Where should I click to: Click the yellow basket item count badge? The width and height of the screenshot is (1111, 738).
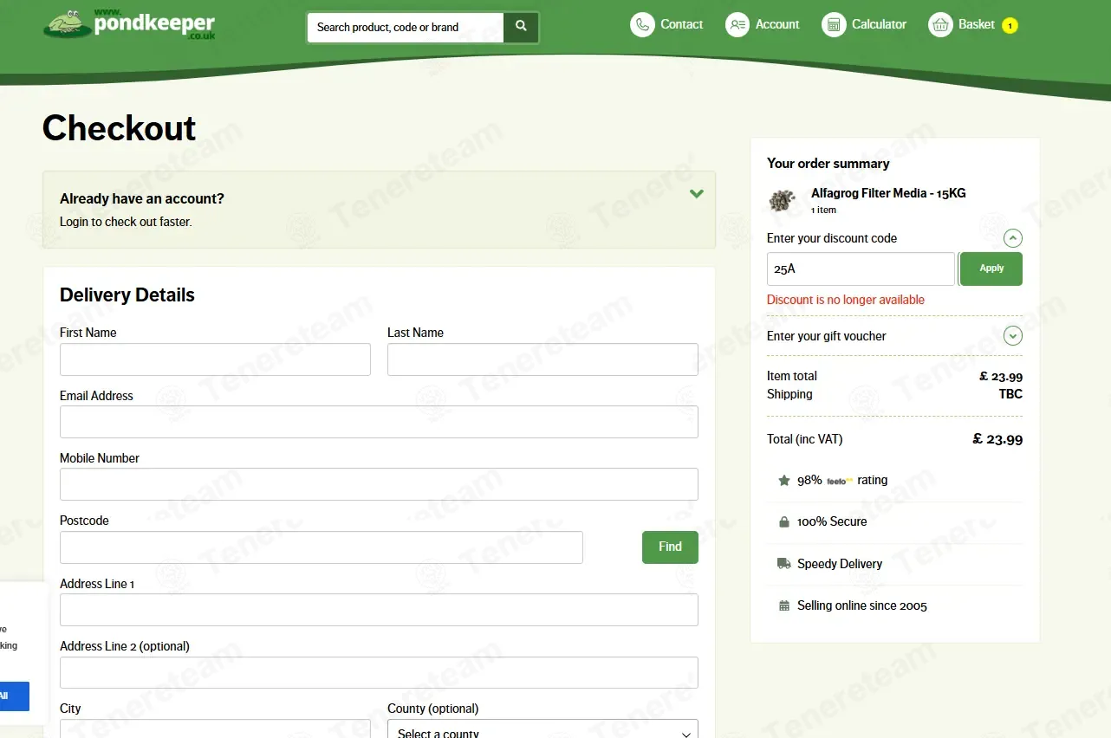pos(1010,26)
